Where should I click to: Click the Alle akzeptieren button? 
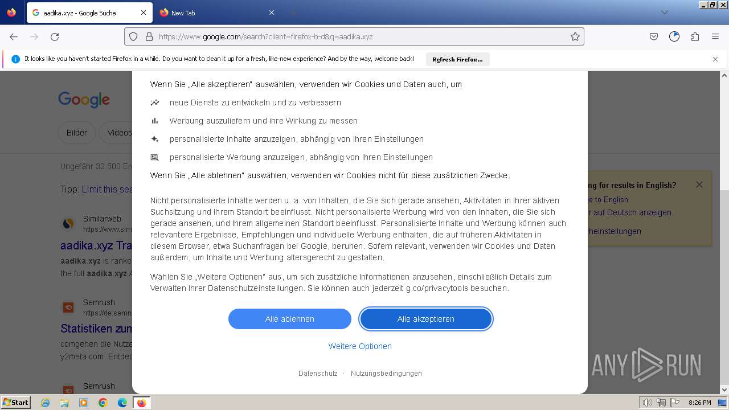426,319
